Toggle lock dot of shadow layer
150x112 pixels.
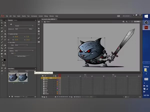(x=55, y=94)
